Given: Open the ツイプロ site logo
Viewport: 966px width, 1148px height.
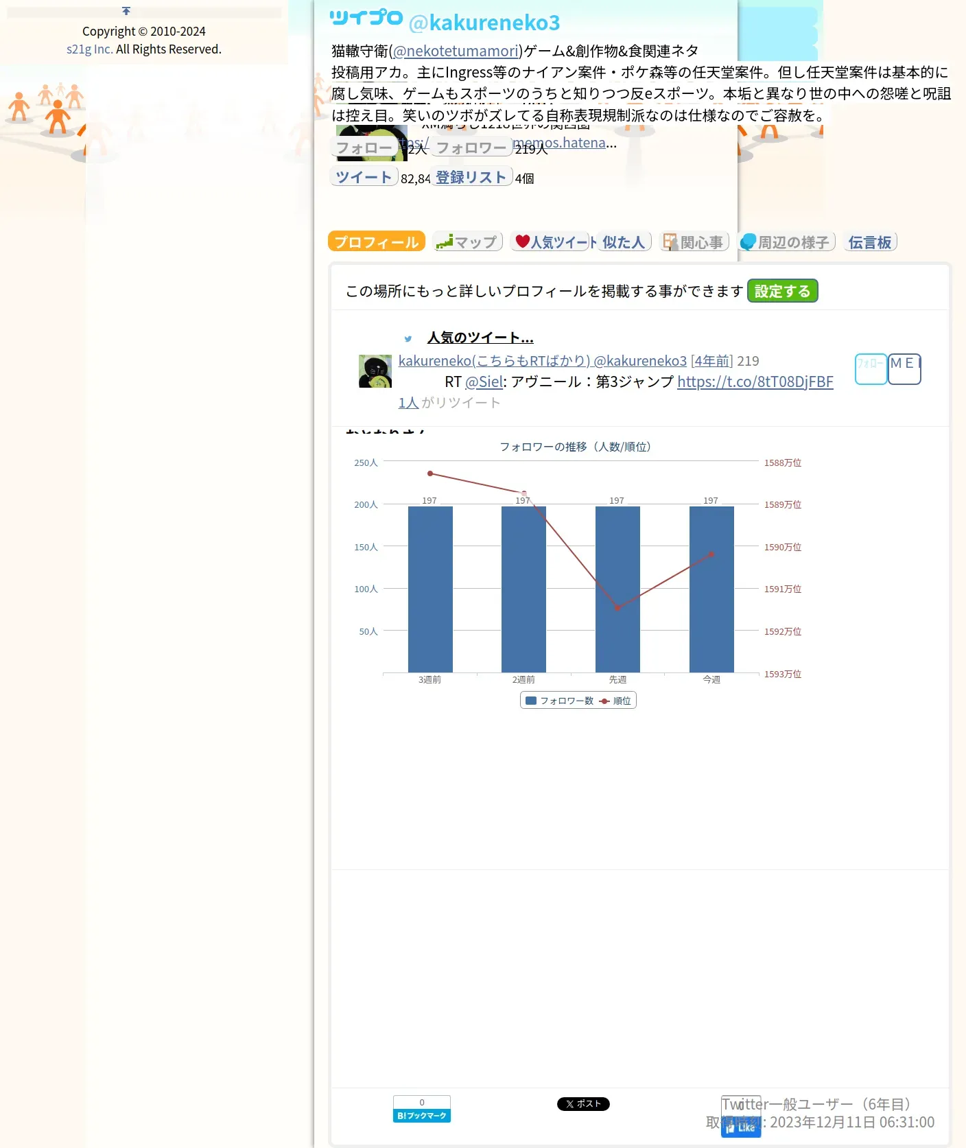Looking at the screenshot, I should 366,18.
